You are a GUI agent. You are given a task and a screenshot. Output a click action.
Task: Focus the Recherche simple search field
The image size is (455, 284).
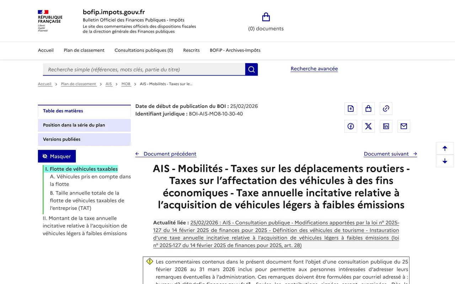(144, 70)
